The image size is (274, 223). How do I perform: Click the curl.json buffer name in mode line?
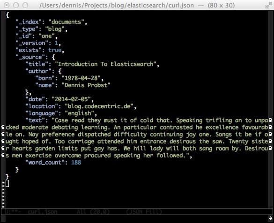point(43,212)
